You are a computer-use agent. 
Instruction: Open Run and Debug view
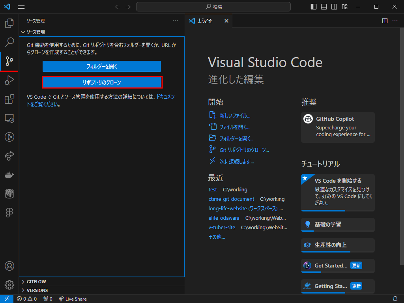pos(9,80)
